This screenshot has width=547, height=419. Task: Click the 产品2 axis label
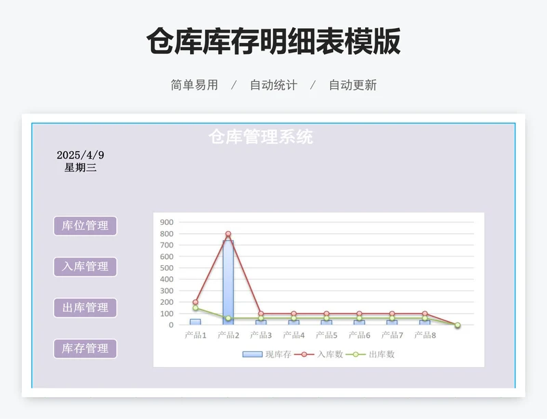point(228,336)
